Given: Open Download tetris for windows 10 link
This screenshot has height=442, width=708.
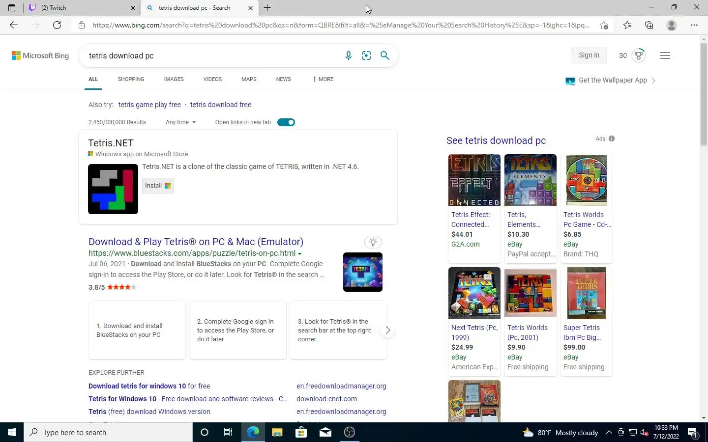Looking at the screenshot, I should (x=149, y=386).
